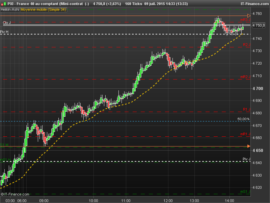Click the 09:00 time axis label
The height and width of the screenshot is (203, 270).
tap(44, 201)
